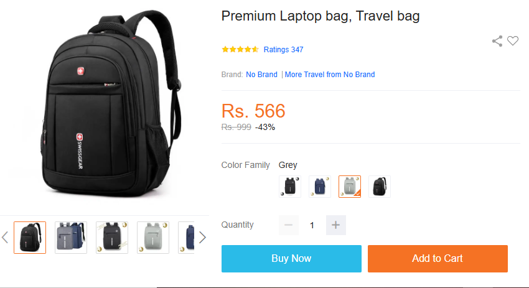Show next gallery thumbnails with right arrow
The image size is (529, 288).
point(202,238)
